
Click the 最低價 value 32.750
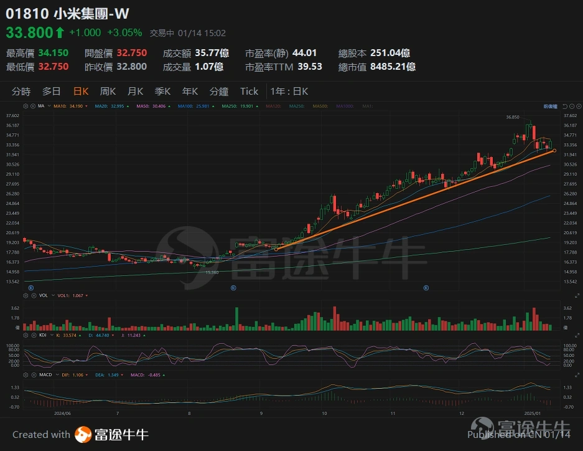pos(53,67)
